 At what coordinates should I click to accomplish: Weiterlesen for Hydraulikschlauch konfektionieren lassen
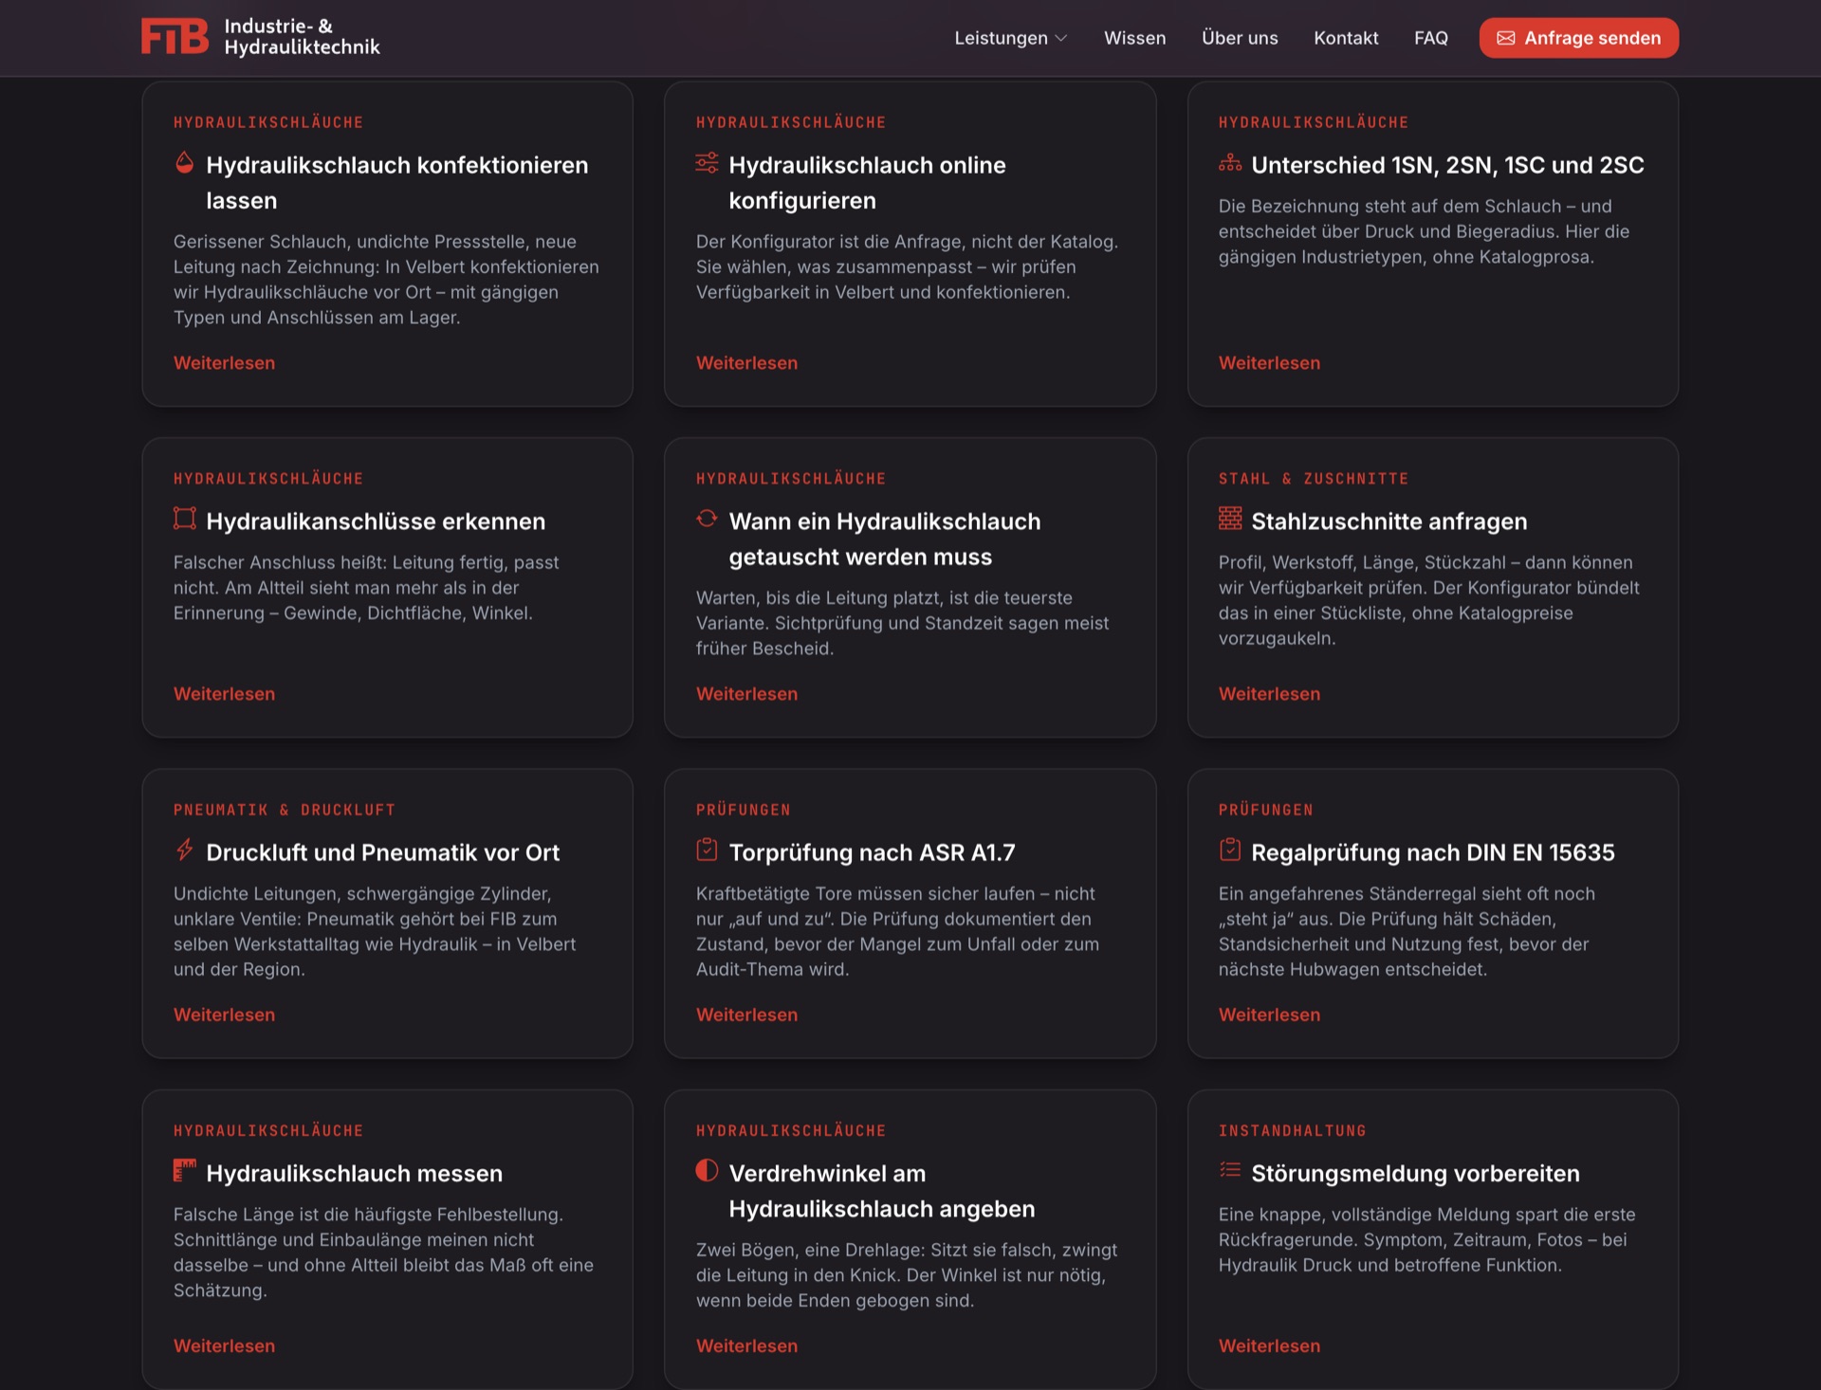coord(224,363)
